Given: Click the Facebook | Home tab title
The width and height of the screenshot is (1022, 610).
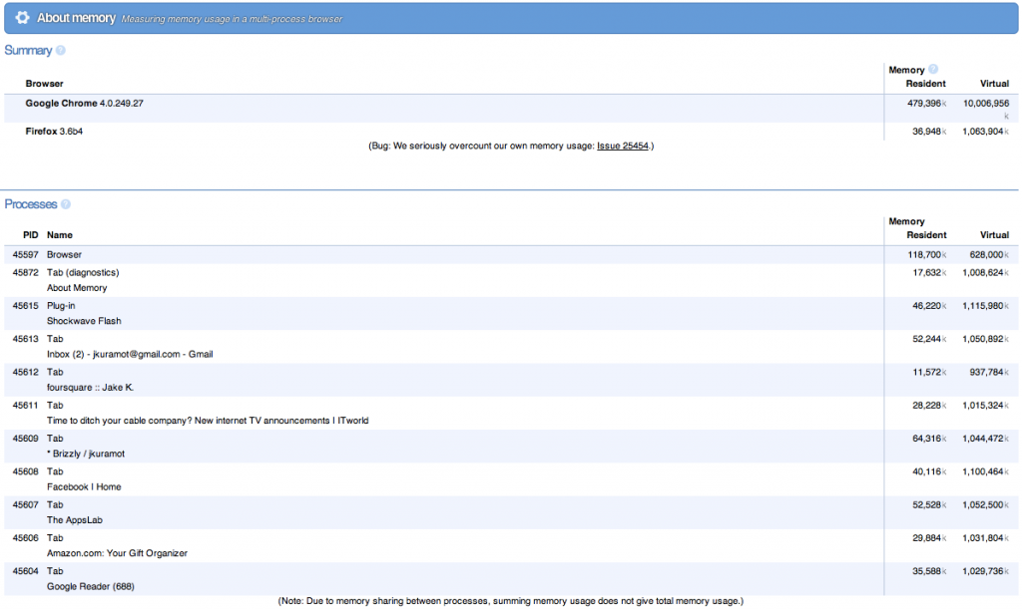Looking at the screenshot, I should (84, 487).
